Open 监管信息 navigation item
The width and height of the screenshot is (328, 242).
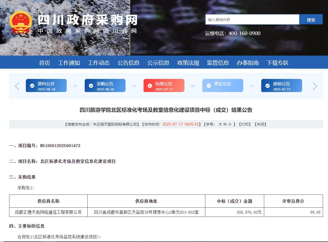218,63
